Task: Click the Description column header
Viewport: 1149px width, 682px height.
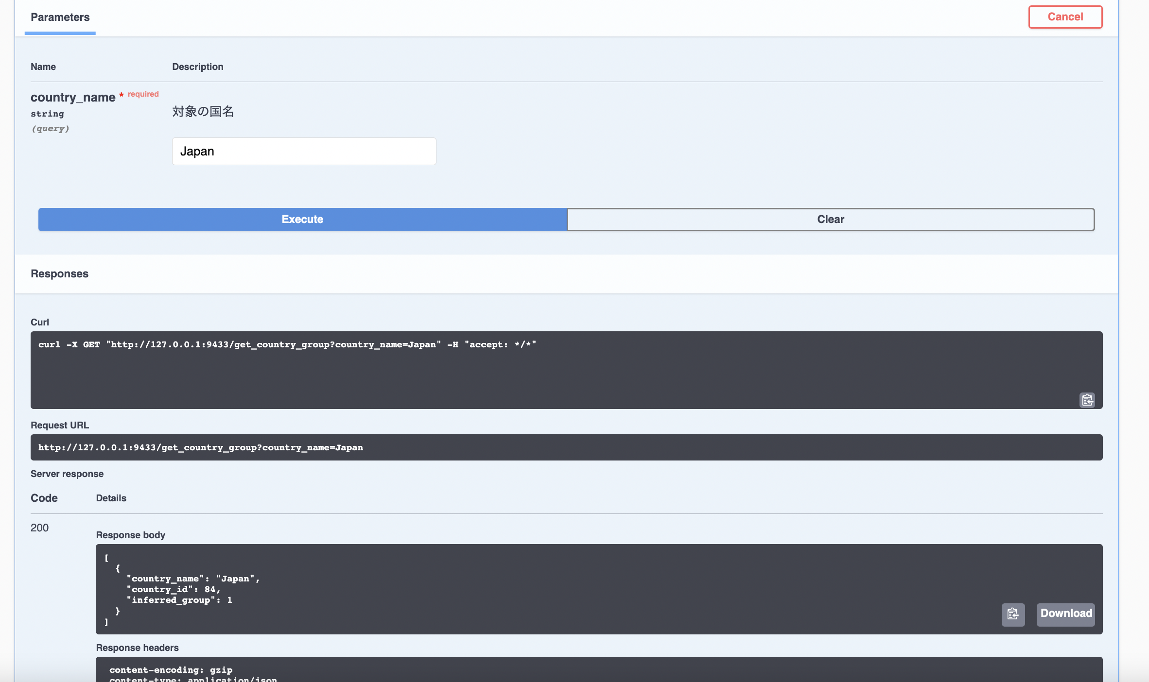Action: pyautogui.click(x=197, y=67)
